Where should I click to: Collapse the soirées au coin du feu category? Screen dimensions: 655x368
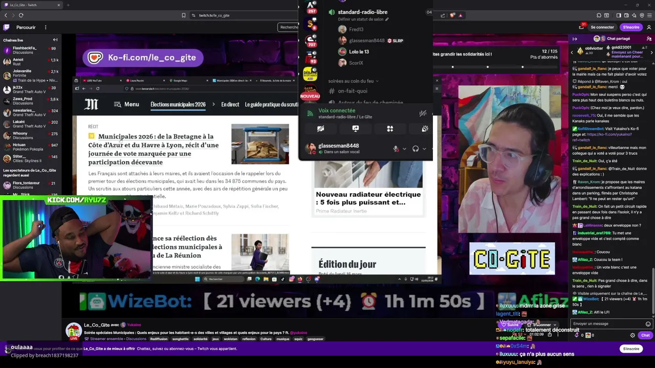(x=353, y=81)
